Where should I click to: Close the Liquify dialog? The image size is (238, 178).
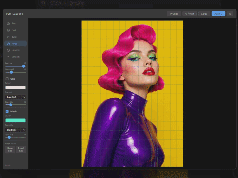pyautogui.click(x=230, y=14)
